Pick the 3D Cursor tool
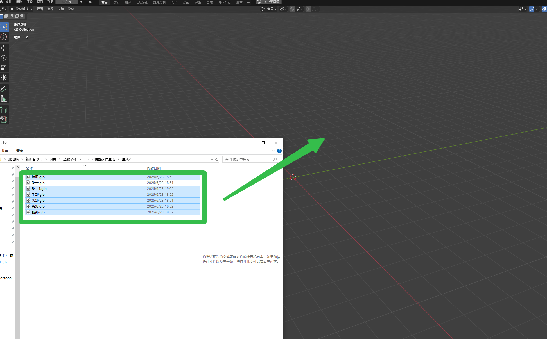The height and width of the screenshot is (339, 547). pyautogui.click(x=4, y=37)
